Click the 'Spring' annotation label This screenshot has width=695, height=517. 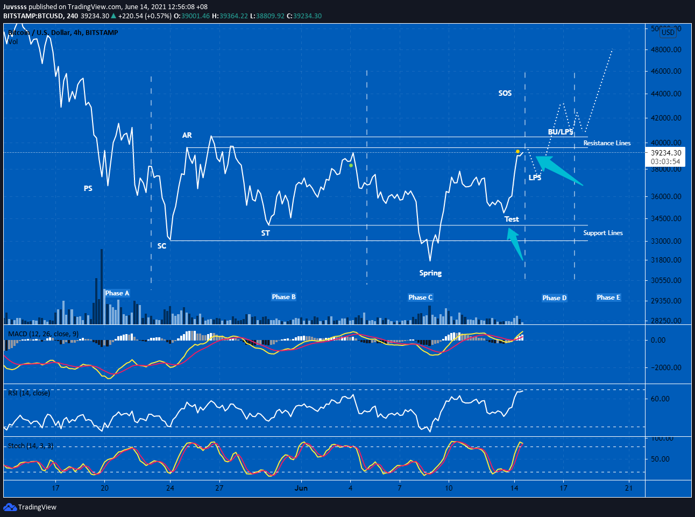click(430, 273)
